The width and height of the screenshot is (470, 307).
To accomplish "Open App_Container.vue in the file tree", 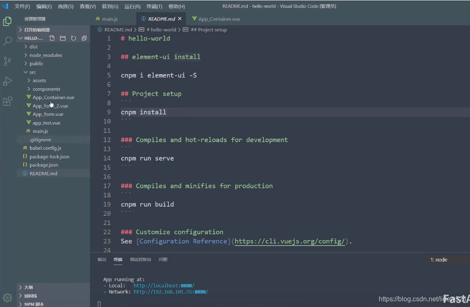I will click(53, 97).
